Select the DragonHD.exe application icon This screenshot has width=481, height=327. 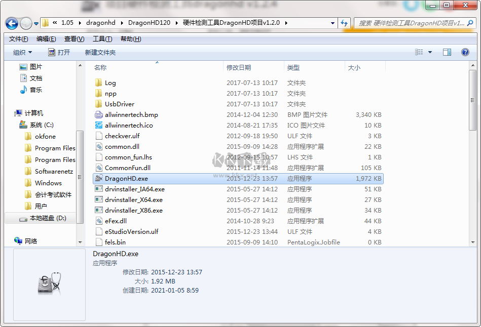click(99, 178)
